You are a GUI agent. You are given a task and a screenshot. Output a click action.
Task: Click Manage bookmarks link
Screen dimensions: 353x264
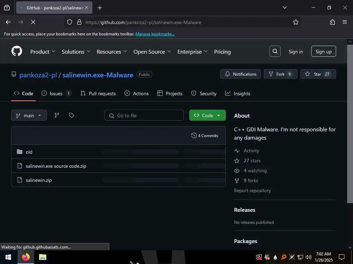coord(155,34)
